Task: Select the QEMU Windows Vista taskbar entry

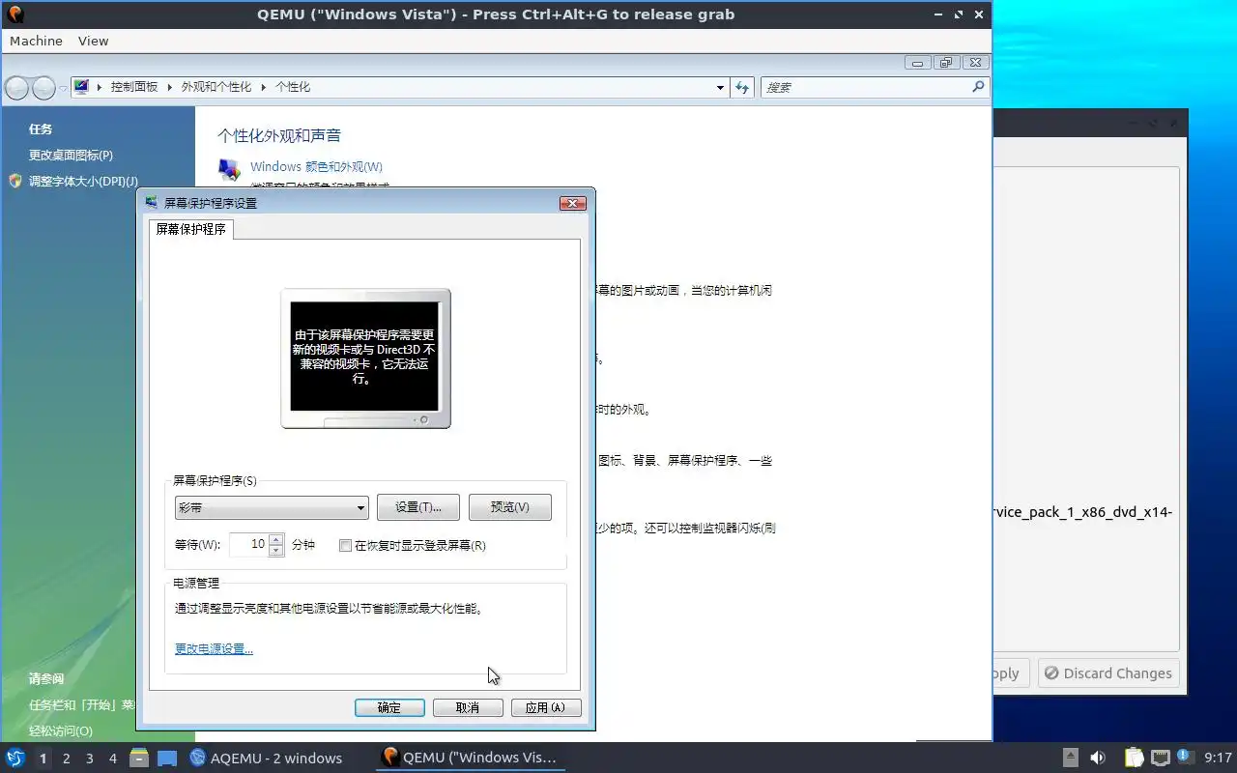Action: pos(470,759)
